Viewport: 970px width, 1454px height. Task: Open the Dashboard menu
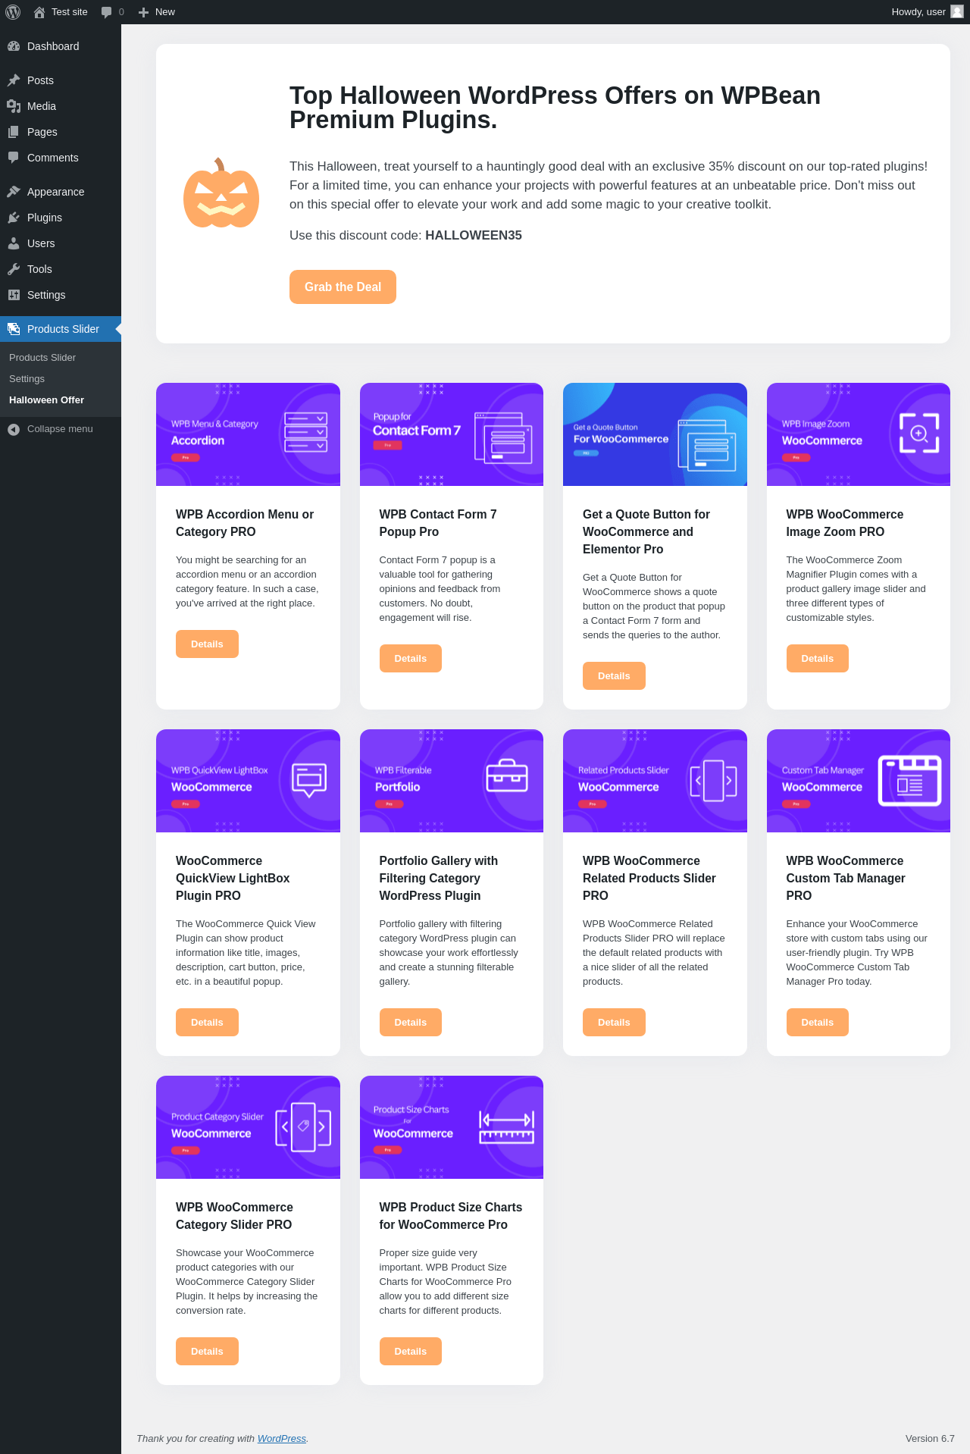[61, 46]
